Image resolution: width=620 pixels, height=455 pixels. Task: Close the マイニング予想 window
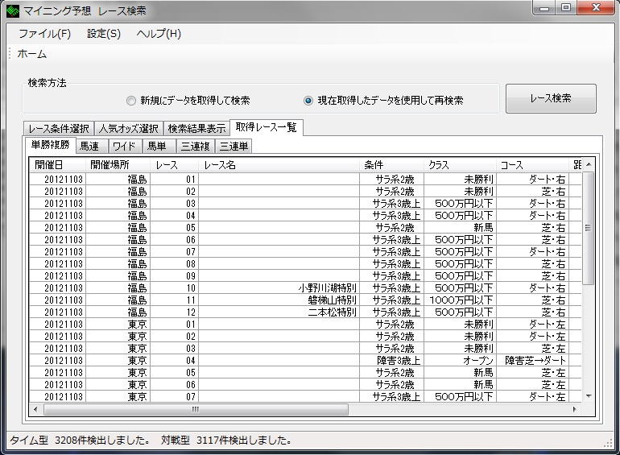click(x=597, y=8)
